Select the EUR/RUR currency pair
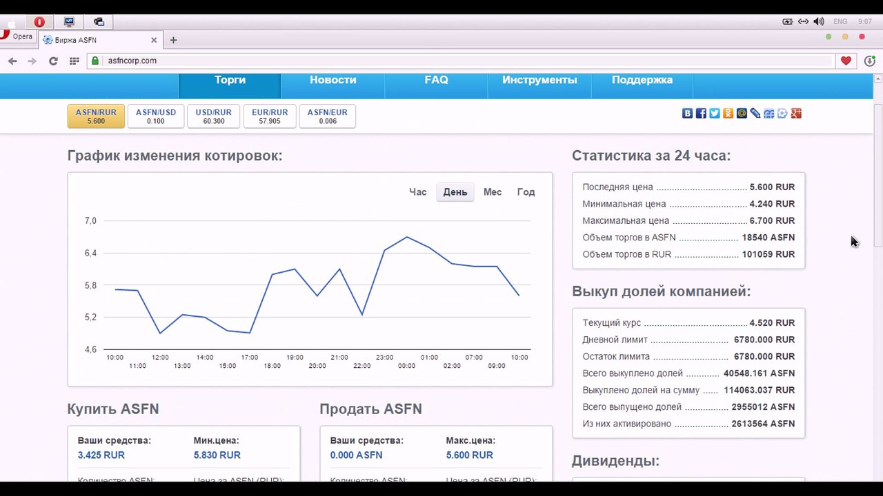This screenshot has height=496, width=883. (x=270, y=116)
